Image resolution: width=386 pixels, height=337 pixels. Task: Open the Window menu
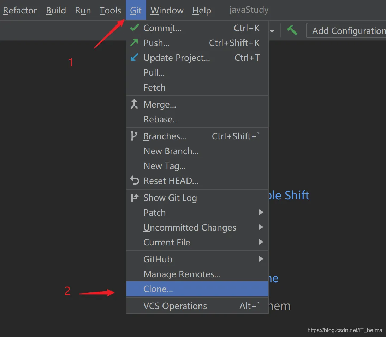(167, 11)
